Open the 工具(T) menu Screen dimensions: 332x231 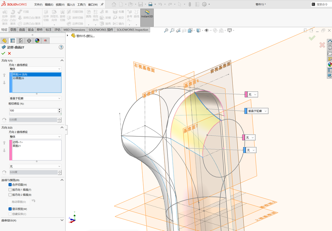(81, 5)
